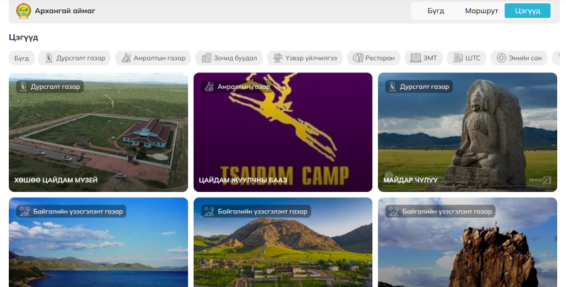Click Дурсгалт газар badge on museum card
This screenshot has width=566, height=287.
click(50, 87)
